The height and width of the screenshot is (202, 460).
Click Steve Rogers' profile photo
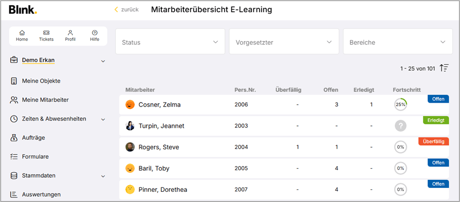(x=130, y=147)
